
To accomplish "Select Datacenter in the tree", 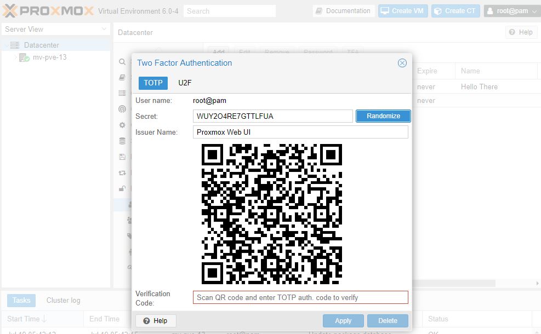I will [42, 45].
